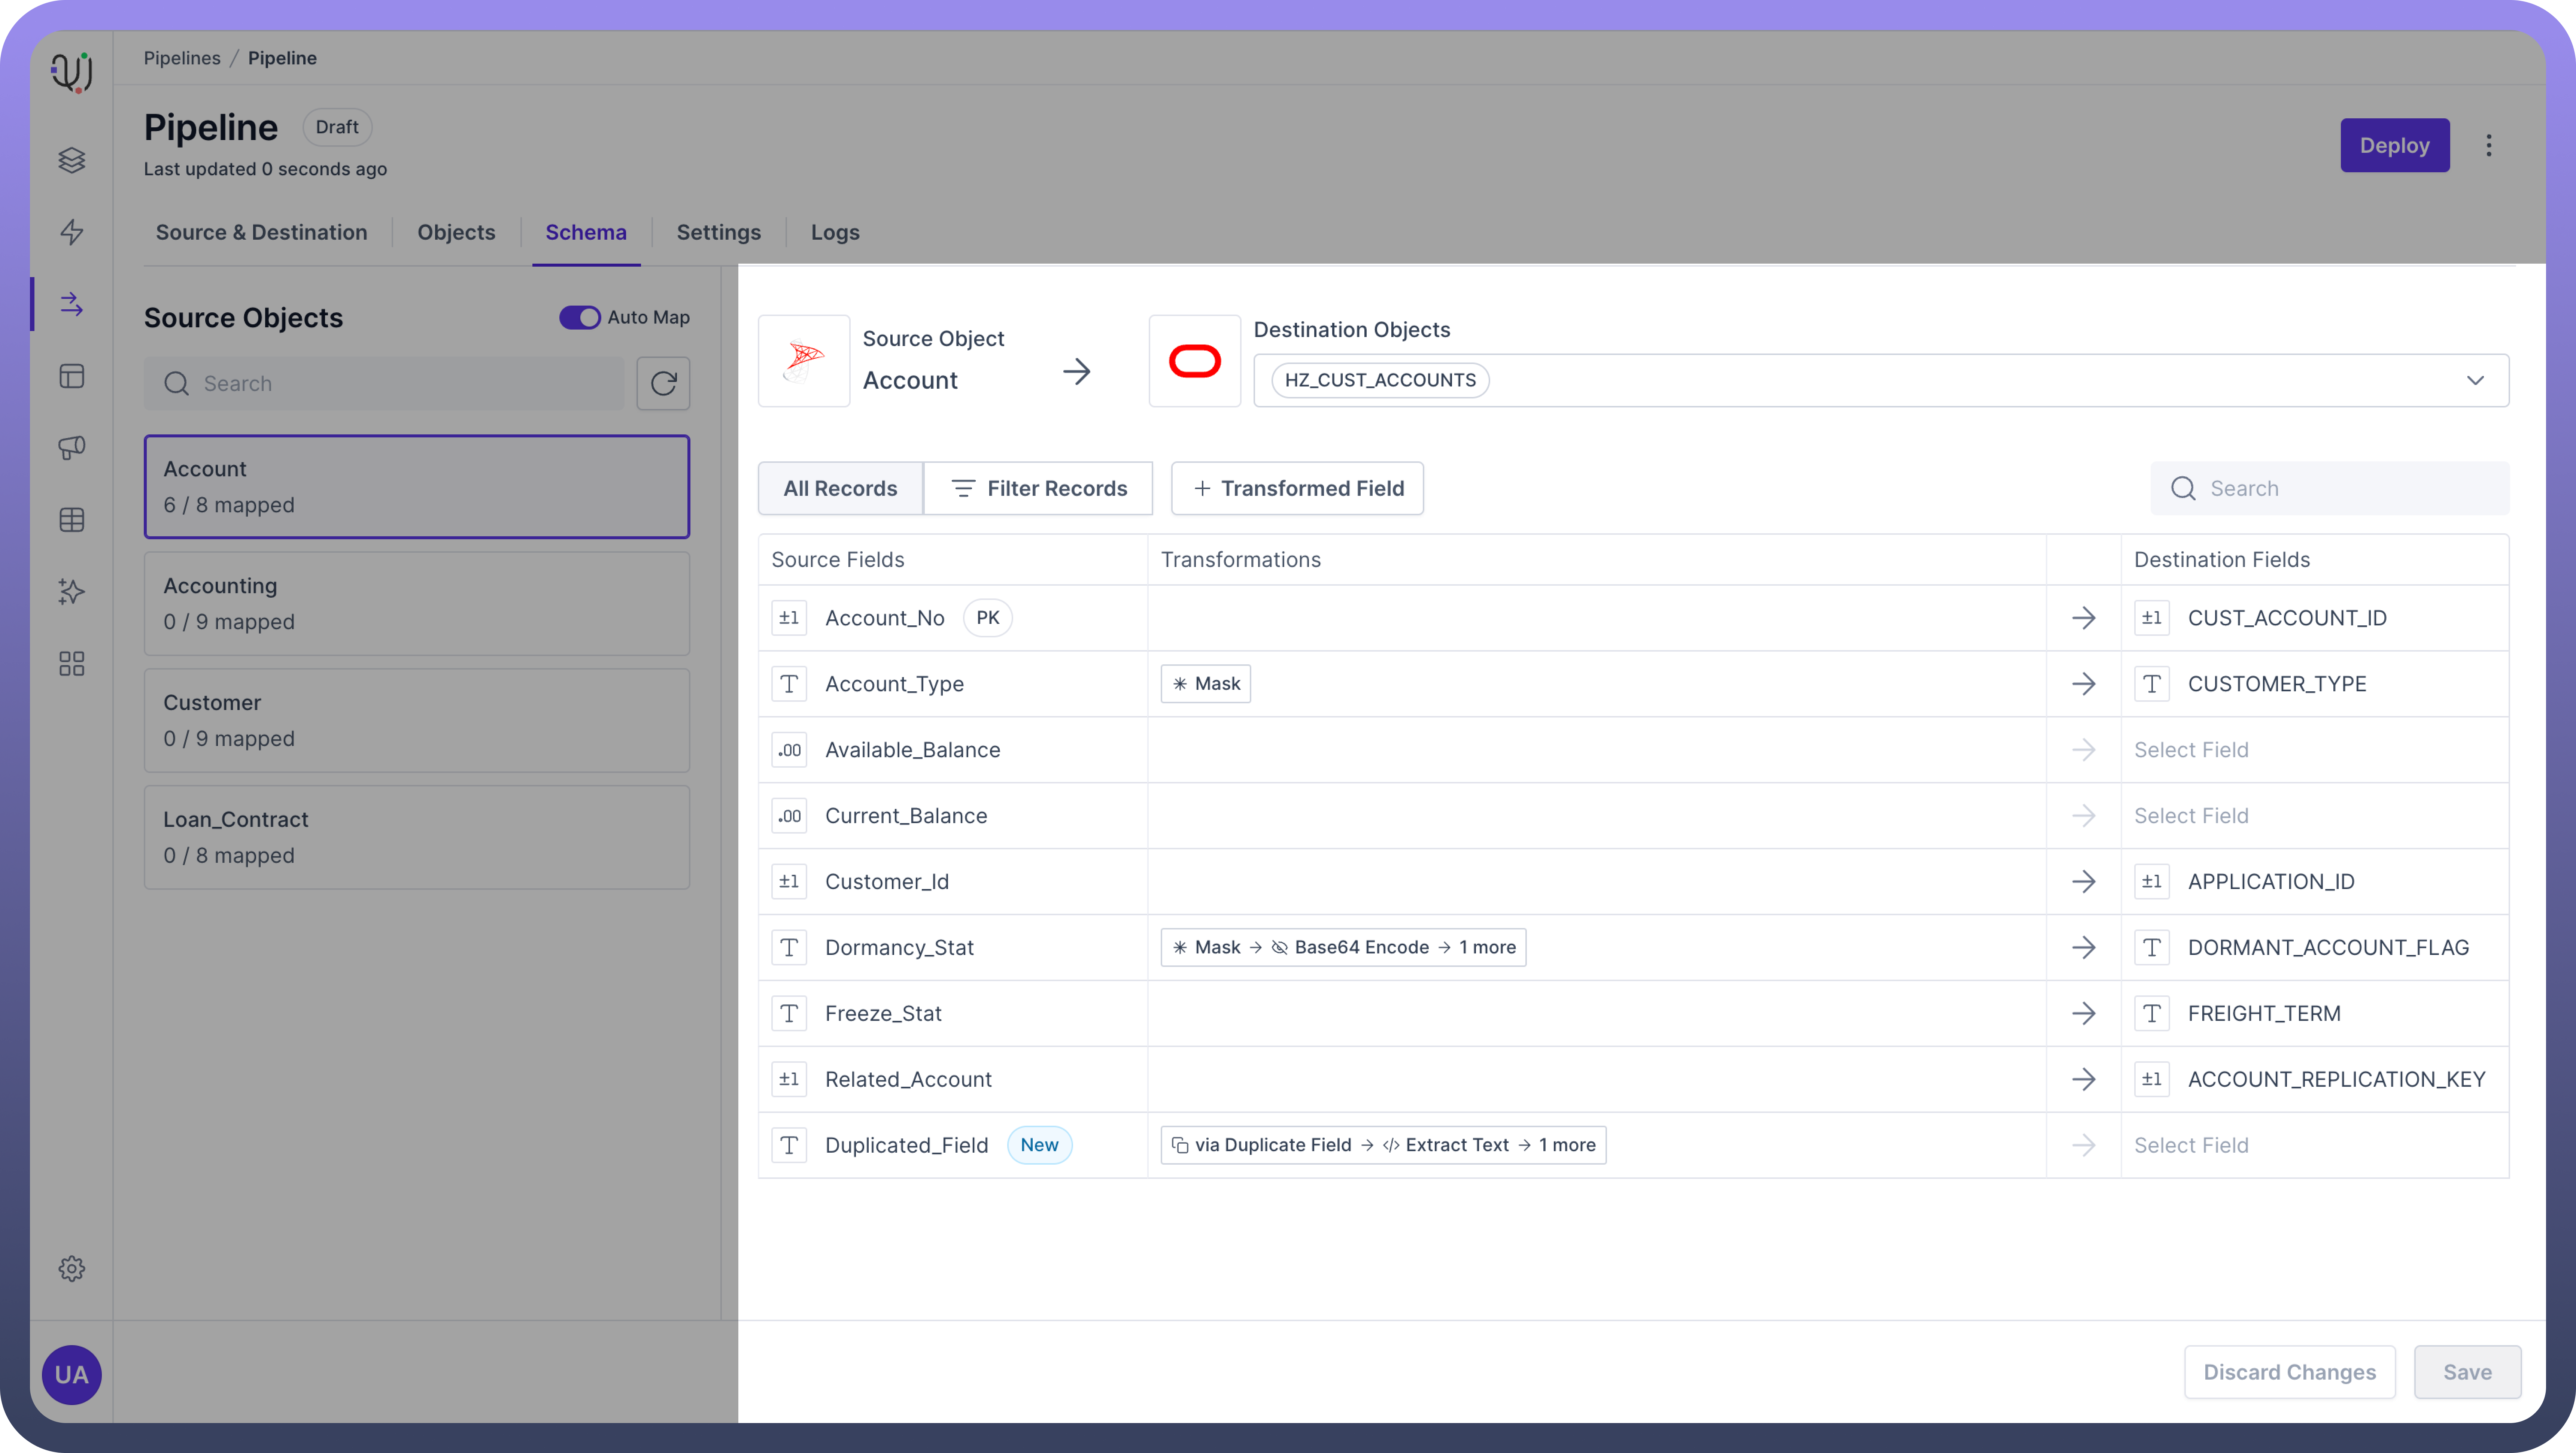Switch to the Settings tab

click(718, 232)
